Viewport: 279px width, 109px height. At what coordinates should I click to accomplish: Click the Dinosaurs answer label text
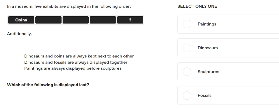click(208, 48)
